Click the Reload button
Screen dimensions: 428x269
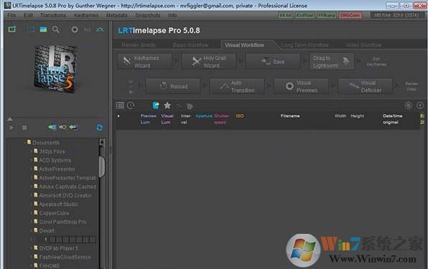click(x=173, y=86)
